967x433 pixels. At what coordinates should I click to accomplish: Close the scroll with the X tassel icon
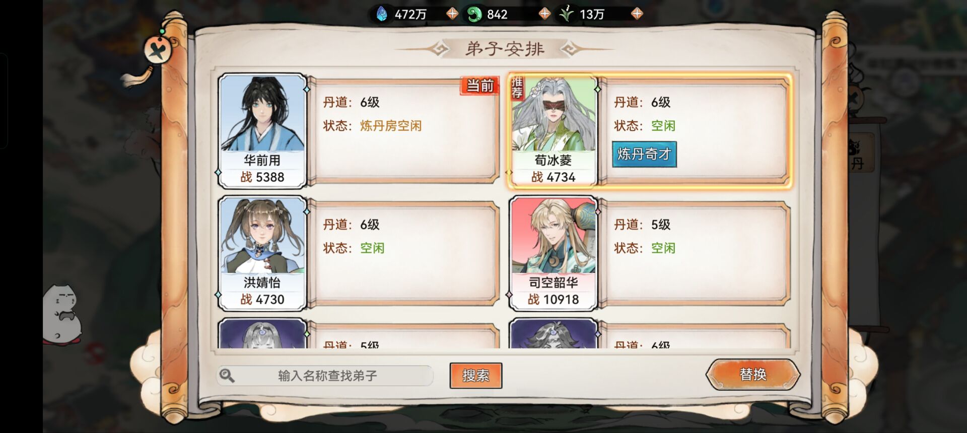click(158, 50)
